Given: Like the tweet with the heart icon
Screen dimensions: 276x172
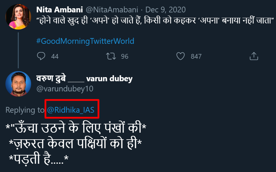Looking at the screenshot, I should pos(180,56).
